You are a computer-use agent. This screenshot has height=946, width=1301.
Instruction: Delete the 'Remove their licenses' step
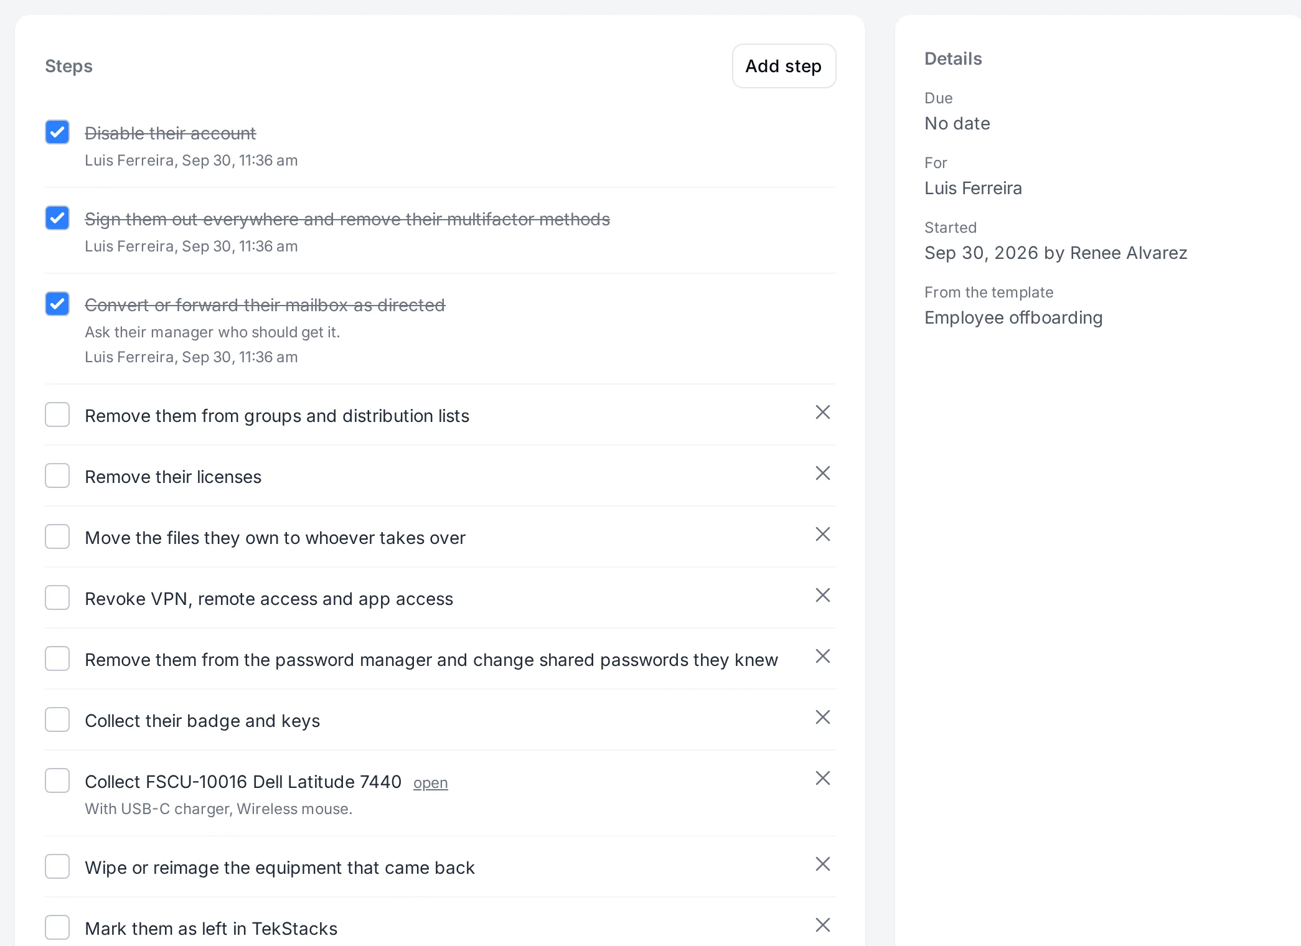pos(823,474)
